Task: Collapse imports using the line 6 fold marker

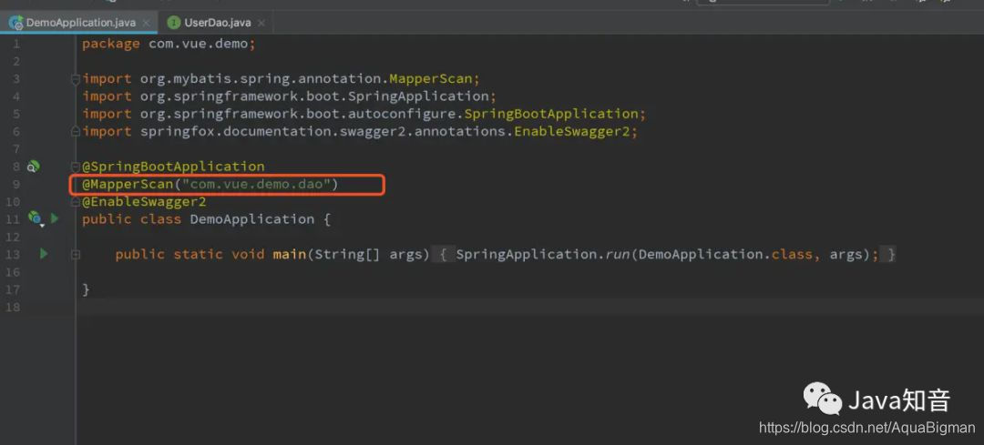Action: 76,132
